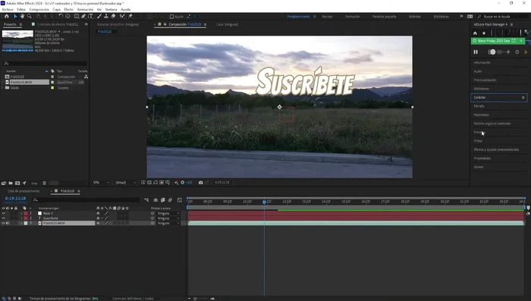Click the shy layers switch icon in timeline
This screenshot has height=301, width=531.
click(x=156, y=200)
